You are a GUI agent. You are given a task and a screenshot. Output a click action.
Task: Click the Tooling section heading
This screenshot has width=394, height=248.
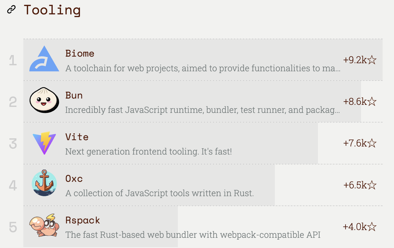tap(52, 10)
